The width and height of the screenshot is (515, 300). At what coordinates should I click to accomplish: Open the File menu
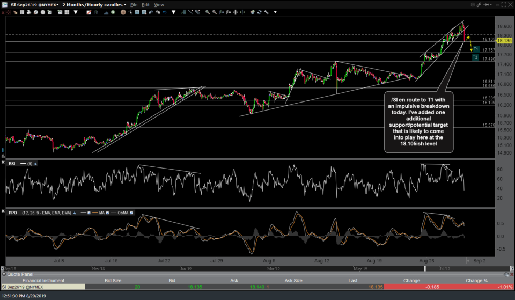click(134, 5)
